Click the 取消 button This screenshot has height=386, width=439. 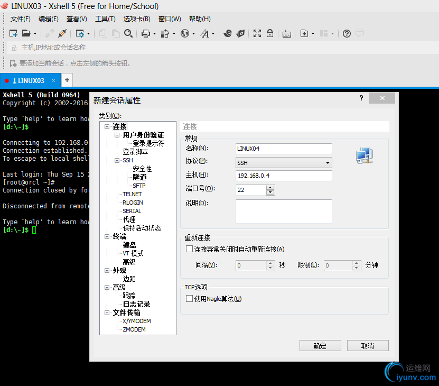[x=368, y=346]
